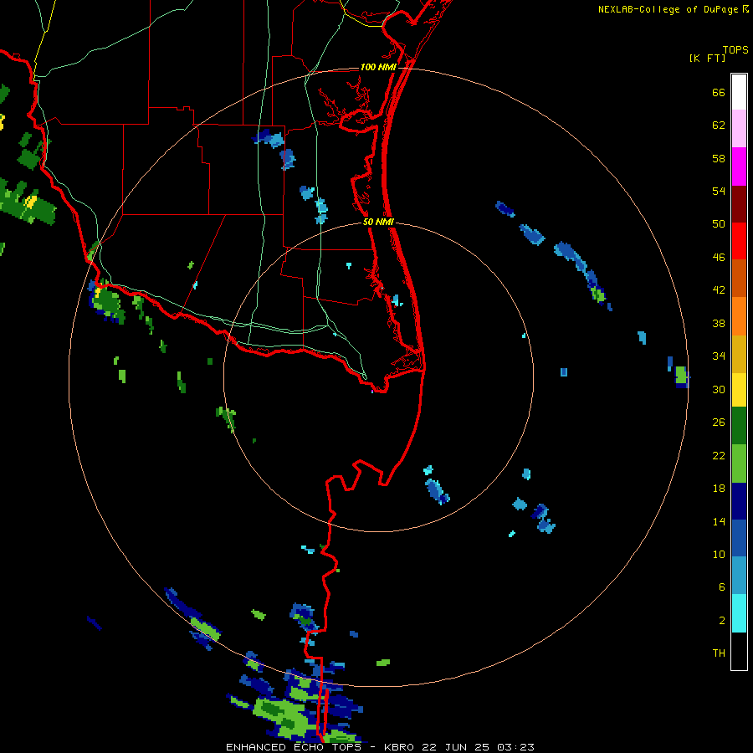Viewport: 753px width, 753px height.
Task: Click the legend value '14'
Action: click(719, 521)
